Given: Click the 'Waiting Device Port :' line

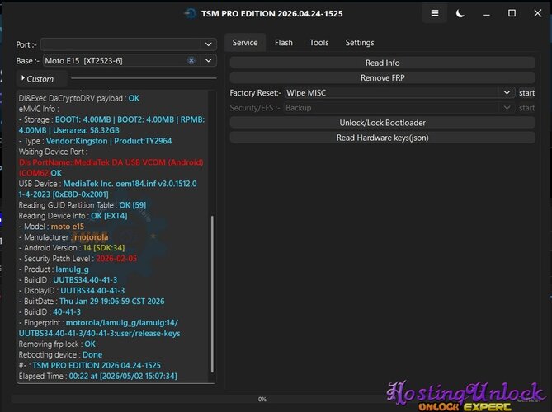Looking at the screenshot, I should click(53, 152).
